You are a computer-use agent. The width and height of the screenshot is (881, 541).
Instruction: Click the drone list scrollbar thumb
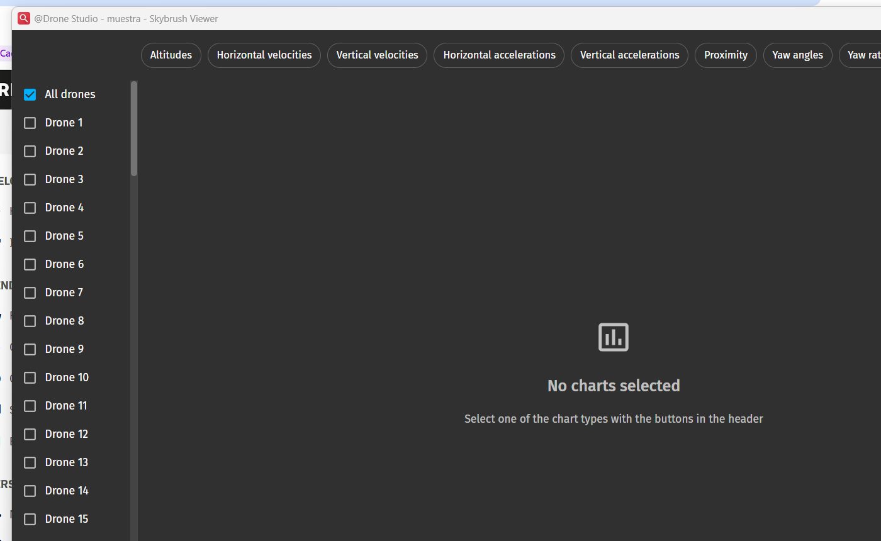click(x=134, y=128)
